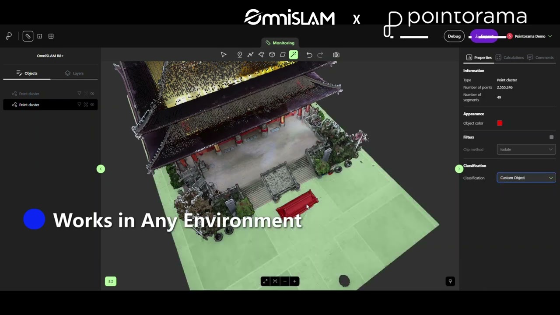Redo the last action
The image size is (560, 315).
point(320,55)
